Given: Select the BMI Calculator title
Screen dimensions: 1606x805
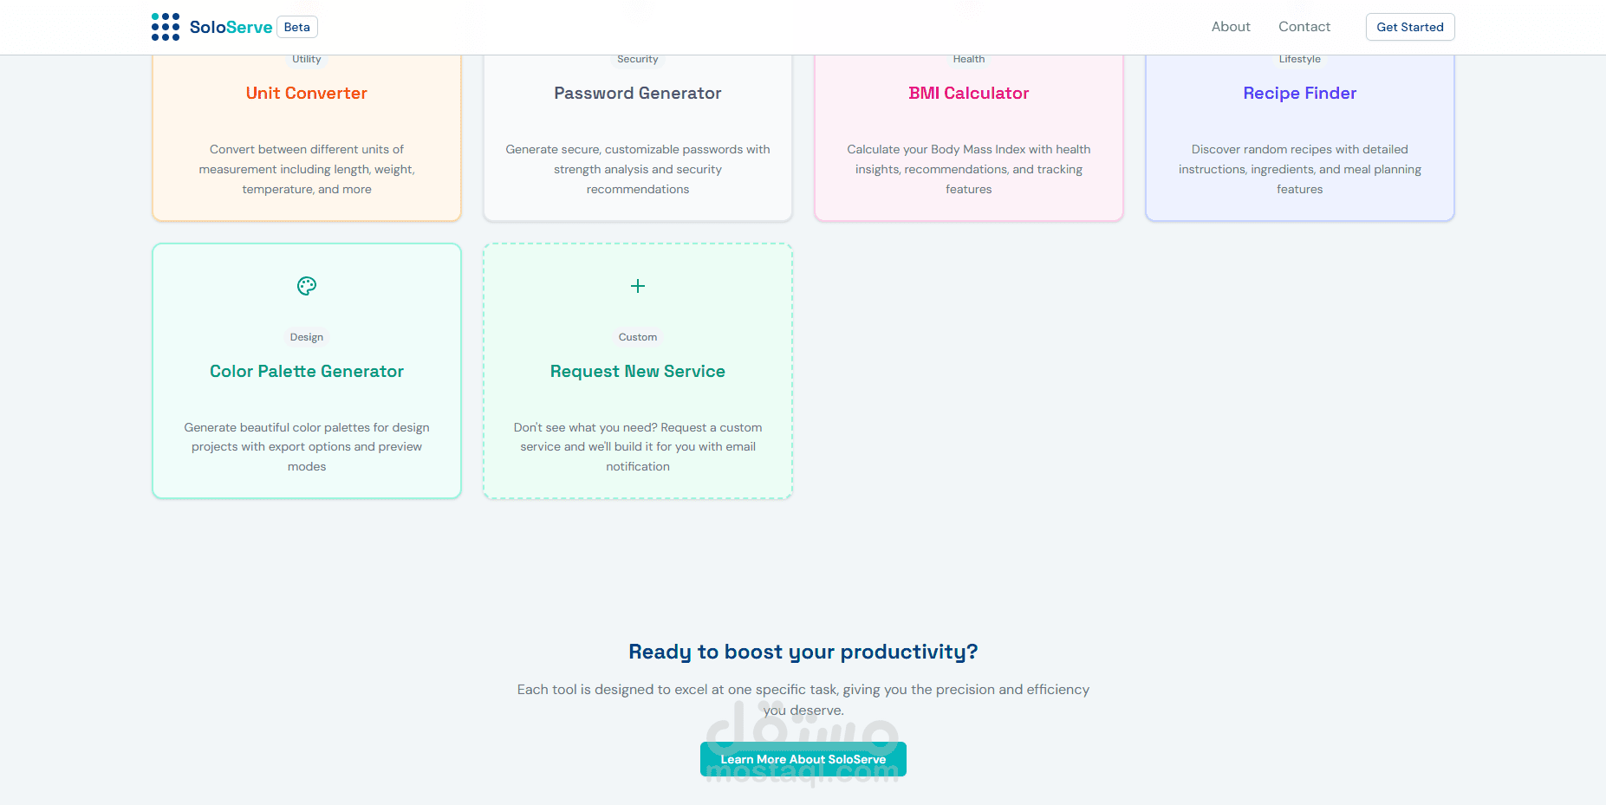Looking at the screenshot, I should [969, 94].
